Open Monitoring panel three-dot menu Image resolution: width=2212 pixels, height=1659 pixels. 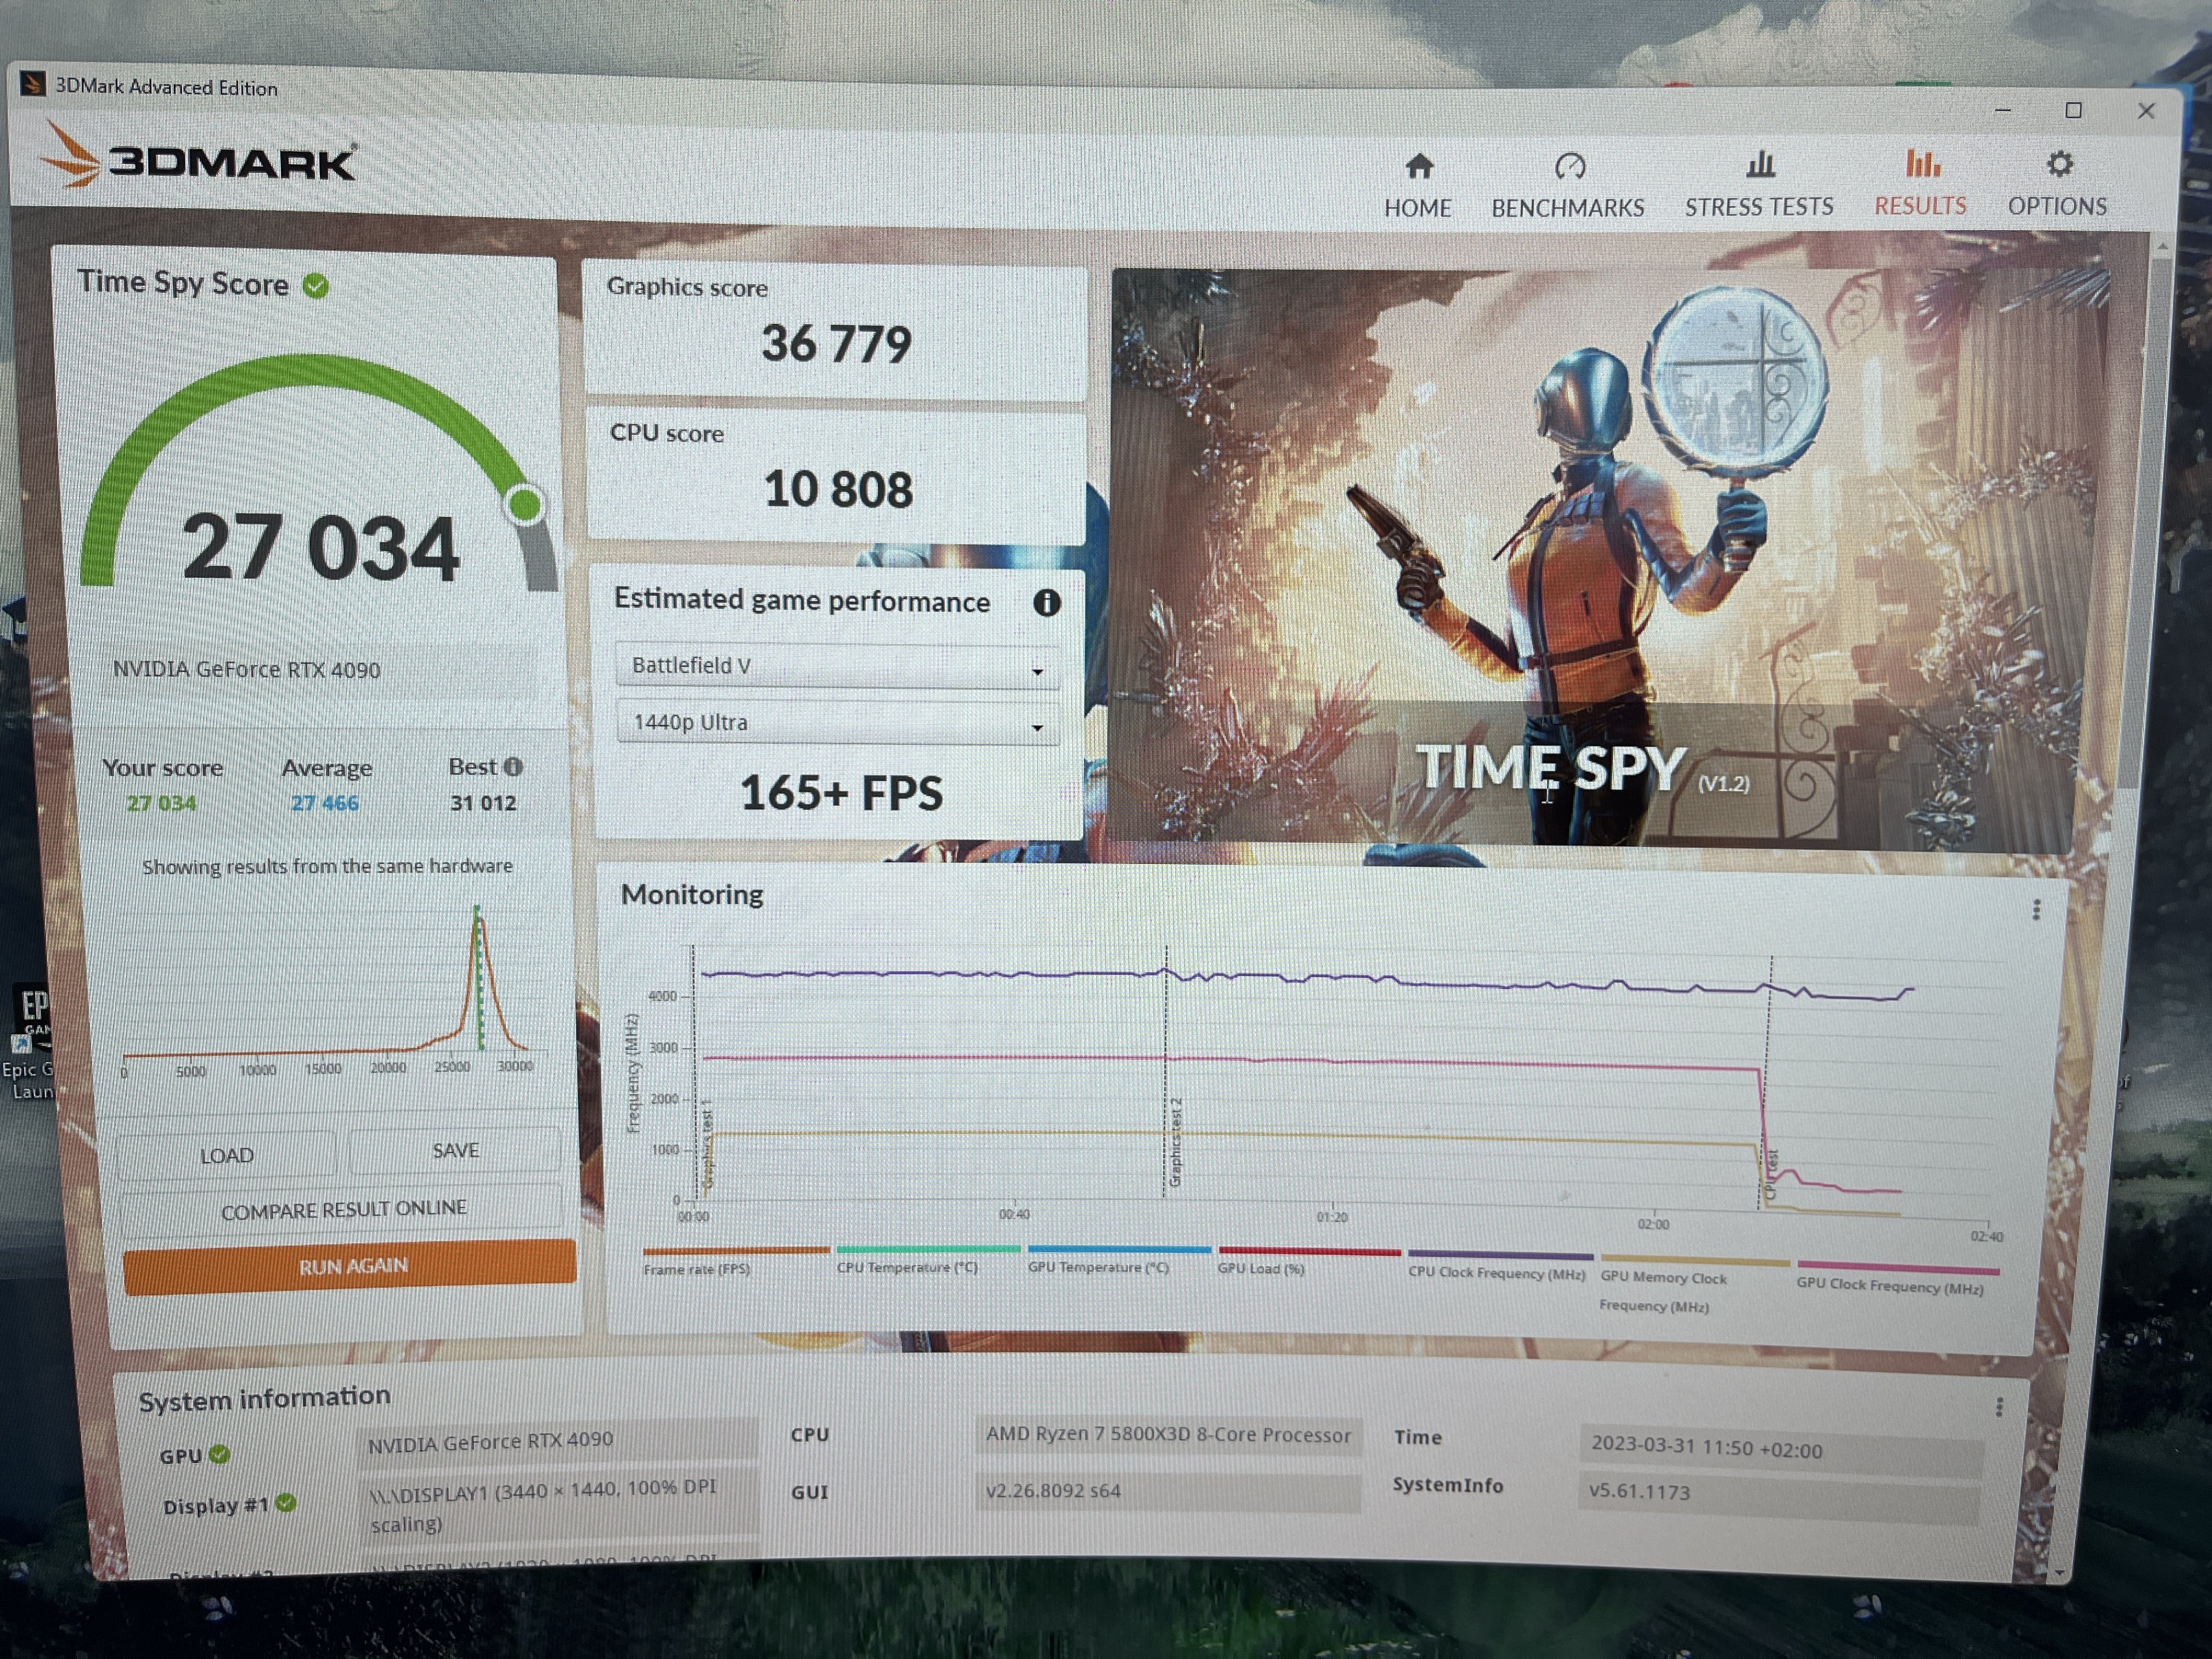pyautogui.click(x=2036, y=910)
